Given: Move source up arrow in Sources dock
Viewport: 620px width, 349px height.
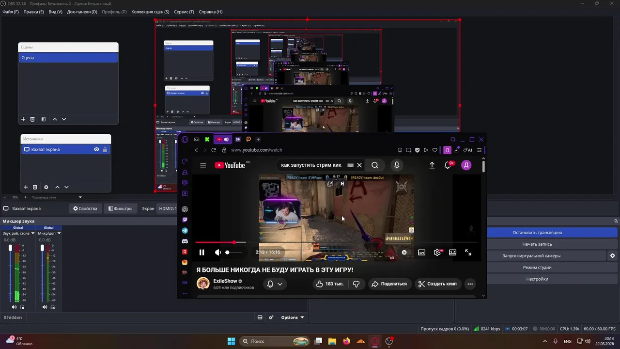Looking at the screenshot, I should 57,187.
